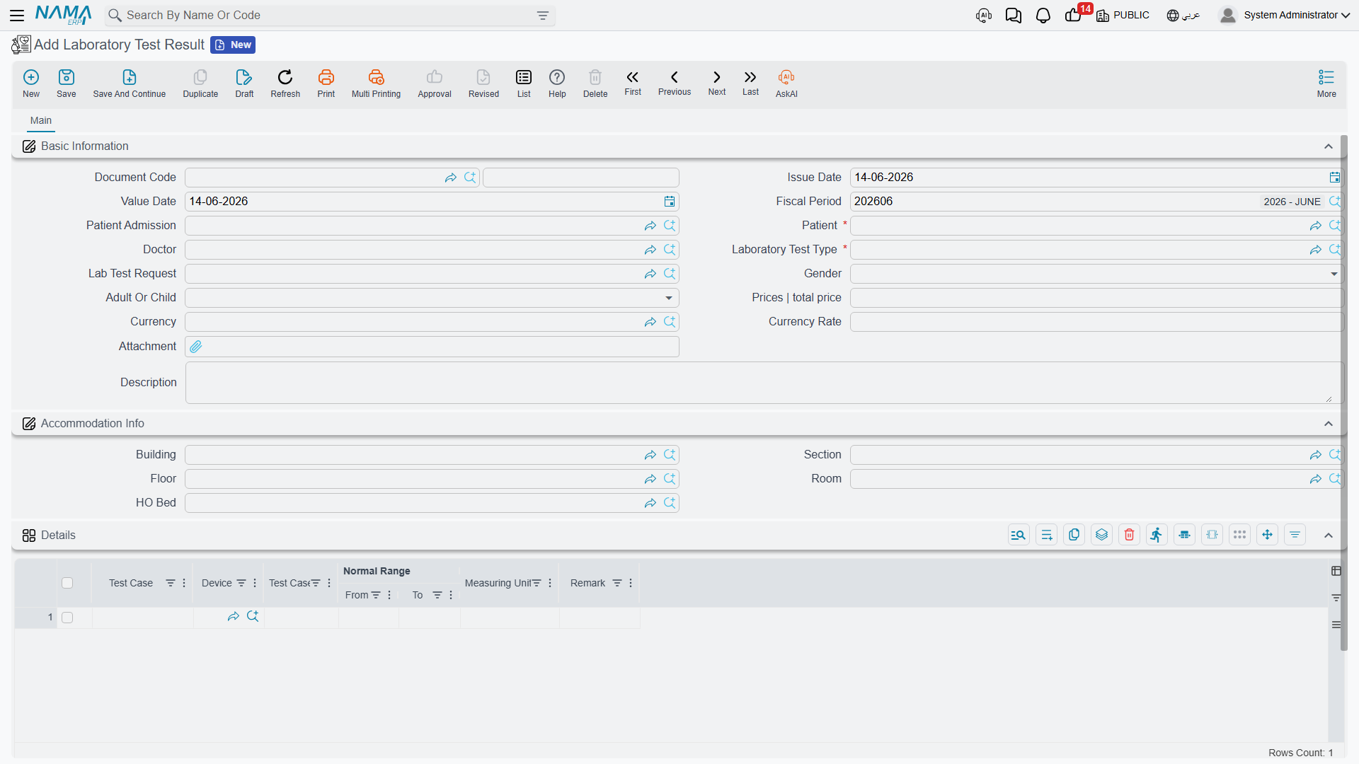Click the Refresh toolbar icon

point(285,77)
